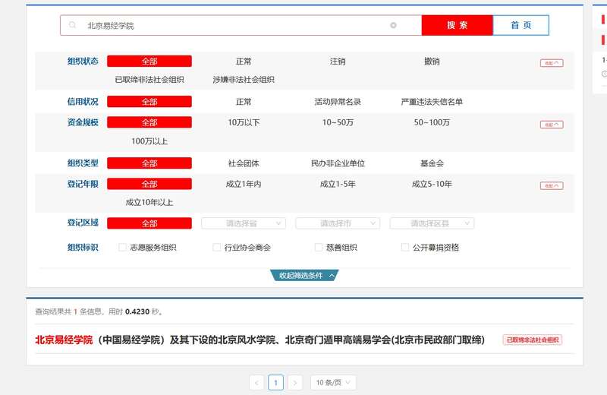Go to next page with right arrow
The height and width of the screenshot is (395, 607).
click(295, 383)
